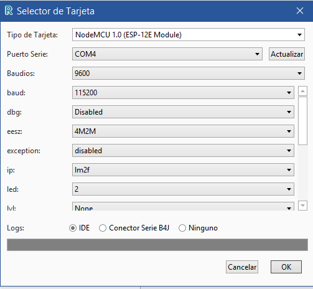Click the B4R app icon in title bar
The image size is (313, 289).
pyautogui.click(x=9, y=11)
